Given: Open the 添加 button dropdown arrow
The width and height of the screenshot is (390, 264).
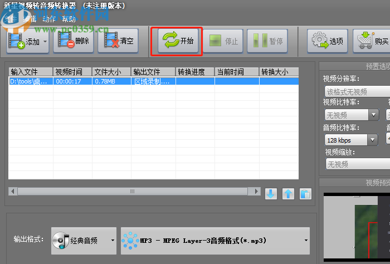Looking at the screenshot, I should point(45,41).
